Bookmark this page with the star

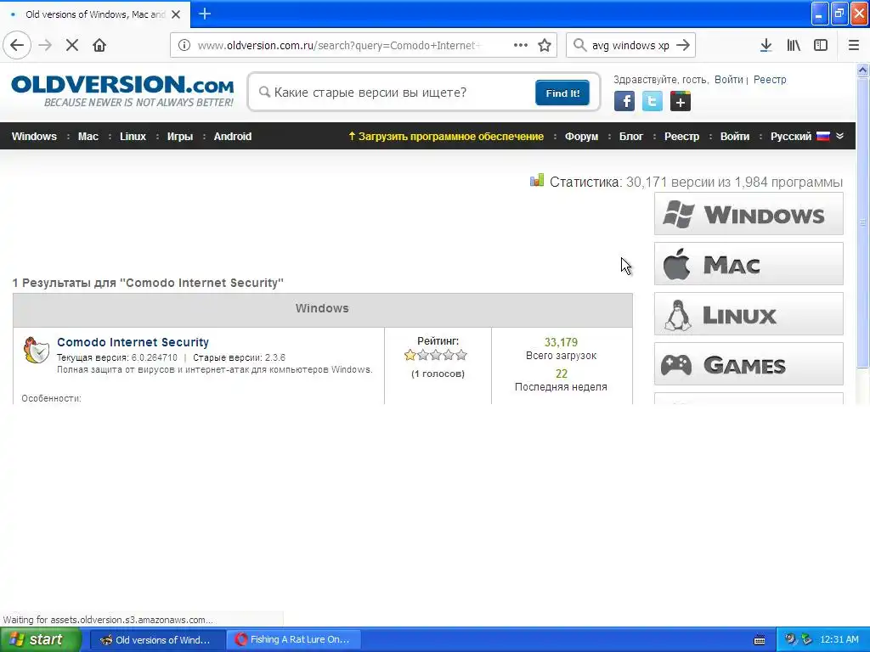click(x=545, y=45)
